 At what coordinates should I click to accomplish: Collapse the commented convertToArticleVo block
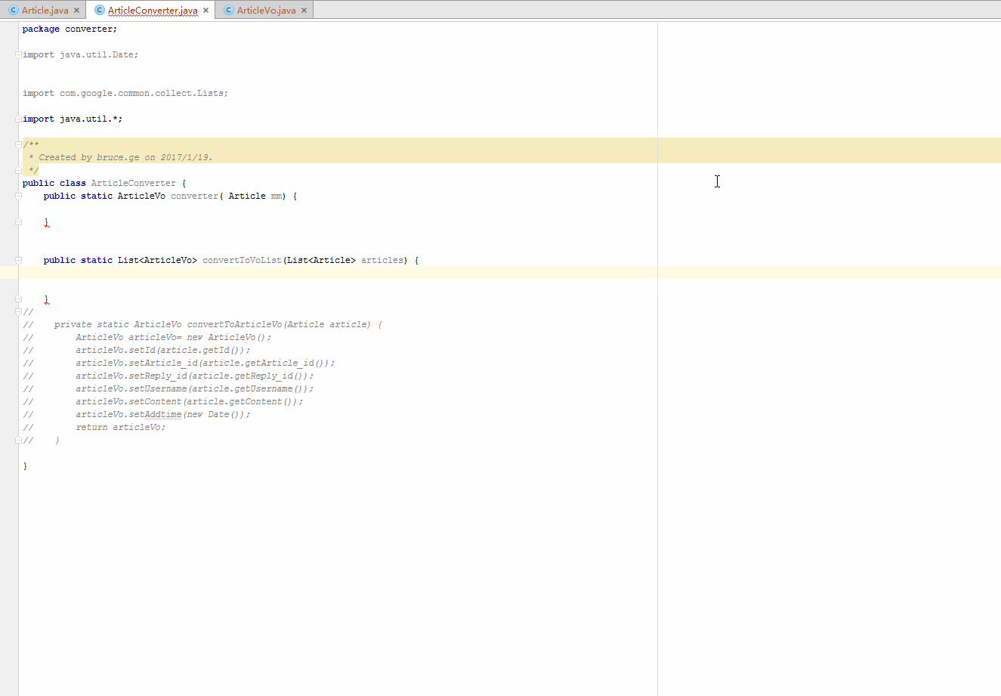[x=17, y=311]
